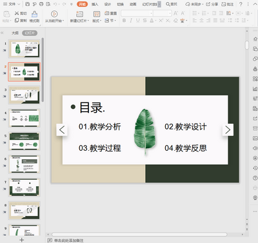
Task: Select slide 5 thumbnail
Action: click(x=24, y=141)
